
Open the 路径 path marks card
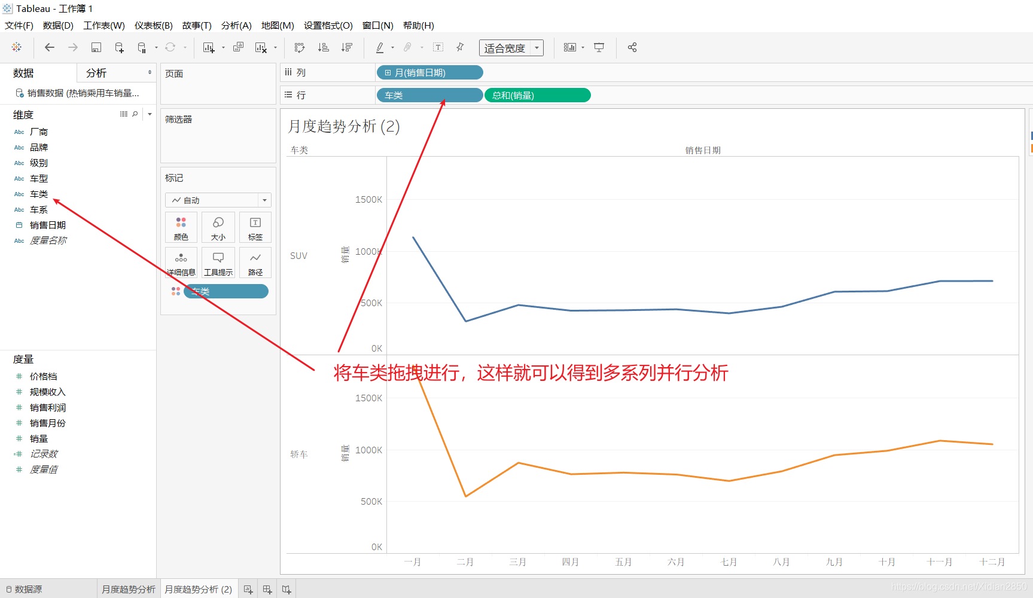click(x=255, y=263)
